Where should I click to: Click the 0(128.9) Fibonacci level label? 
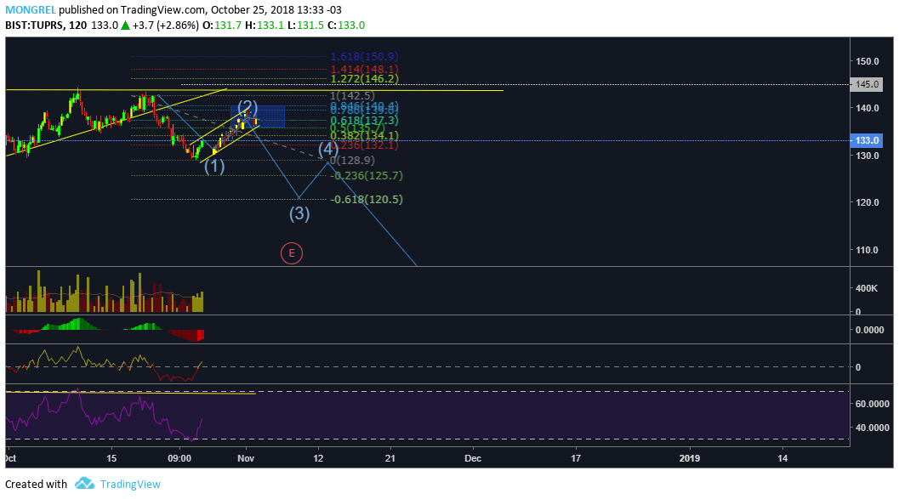point(352,161)
